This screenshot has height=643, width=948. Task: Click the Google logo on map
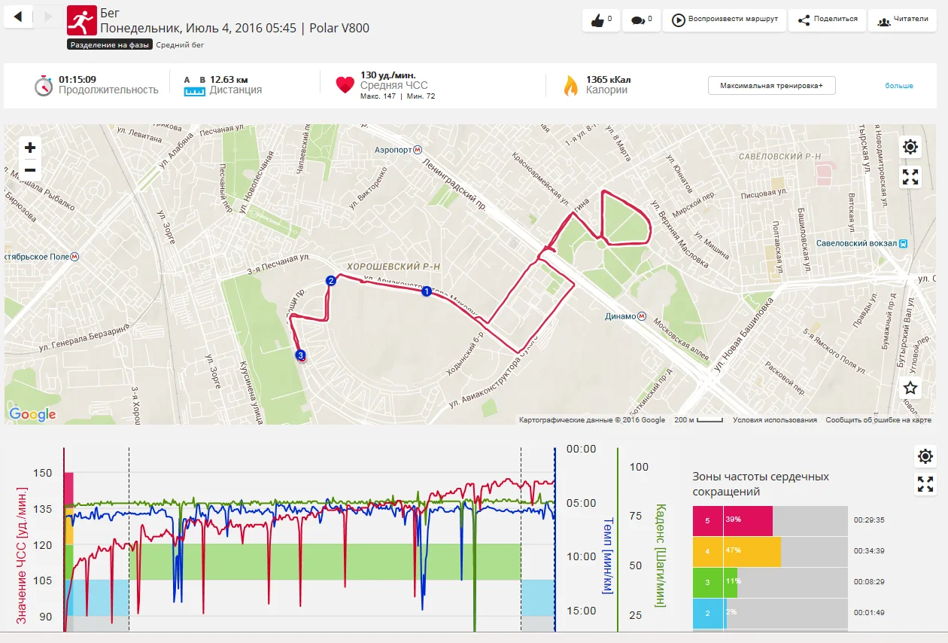tap(32, 414)
